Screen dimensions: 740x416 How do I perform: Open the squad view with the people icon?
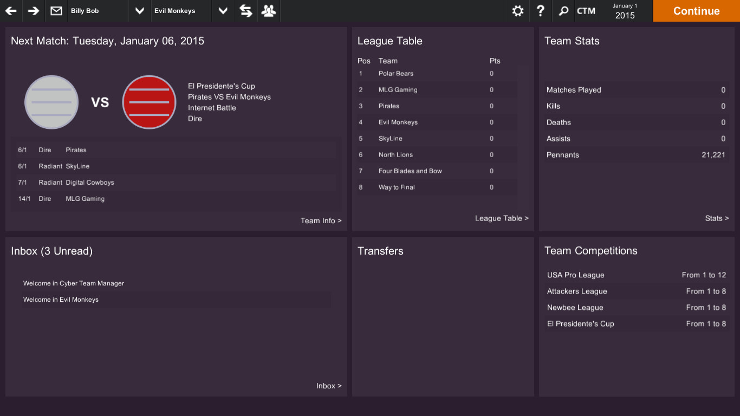268,10
